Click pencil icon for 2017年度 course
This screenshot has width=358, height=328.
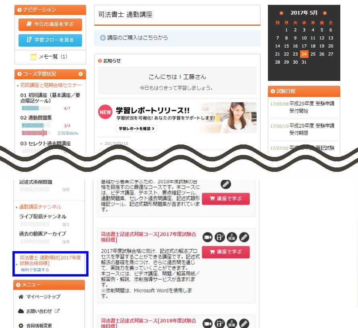pyautogui.click(x=244, y=237)
